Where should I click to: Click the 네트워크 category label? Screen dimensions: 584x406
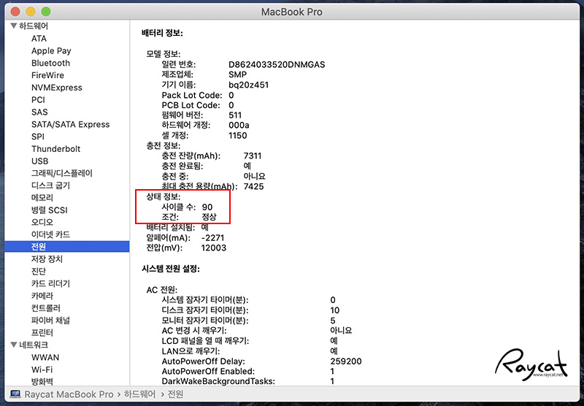pyautogui.click(x=34, y=345)
